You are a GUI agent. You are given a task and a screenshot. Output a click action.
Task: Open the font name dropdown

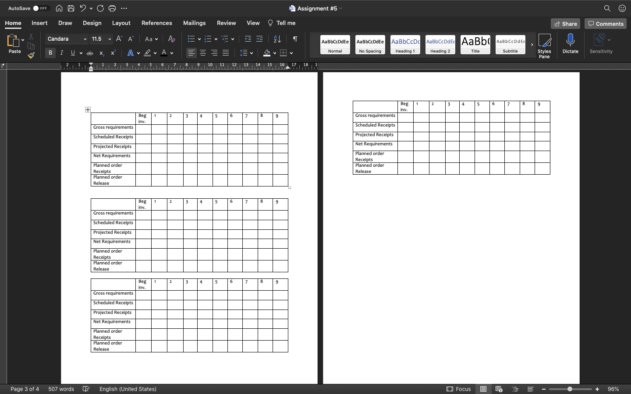85,39
